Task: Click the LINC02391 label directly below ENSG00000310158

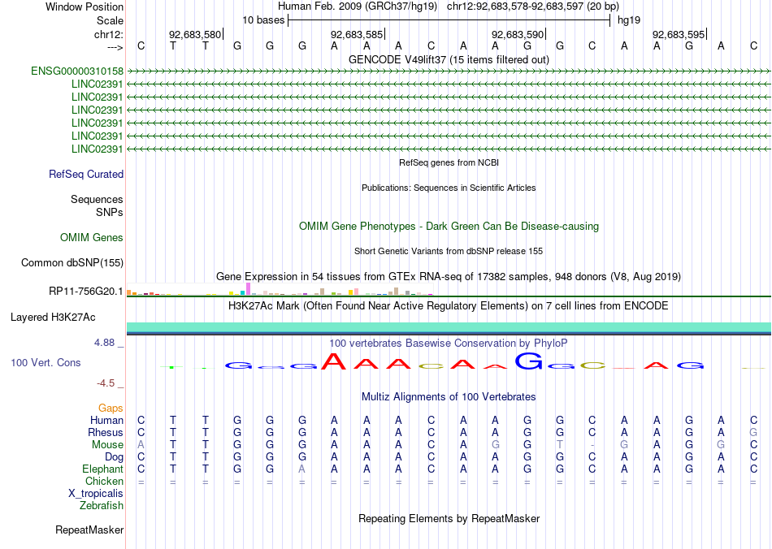Action: pyautogui.click(x=97, y=84)
